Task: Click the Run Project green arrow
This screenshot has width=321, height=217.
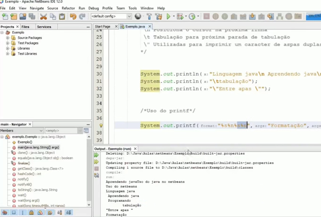Action: click(x=169, y=16)
